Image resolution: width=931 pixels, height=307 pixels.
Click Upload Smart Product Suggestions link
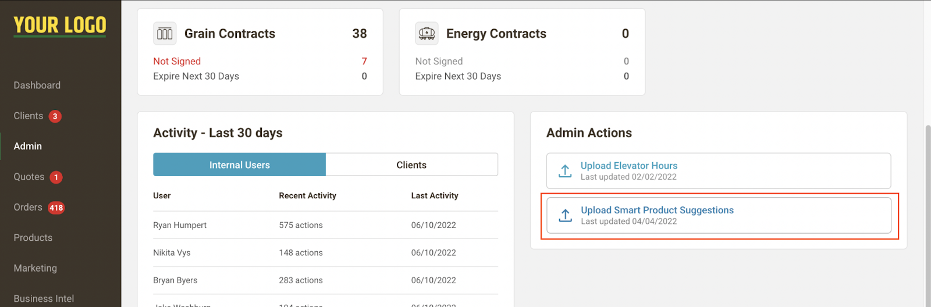pos(657,210)
